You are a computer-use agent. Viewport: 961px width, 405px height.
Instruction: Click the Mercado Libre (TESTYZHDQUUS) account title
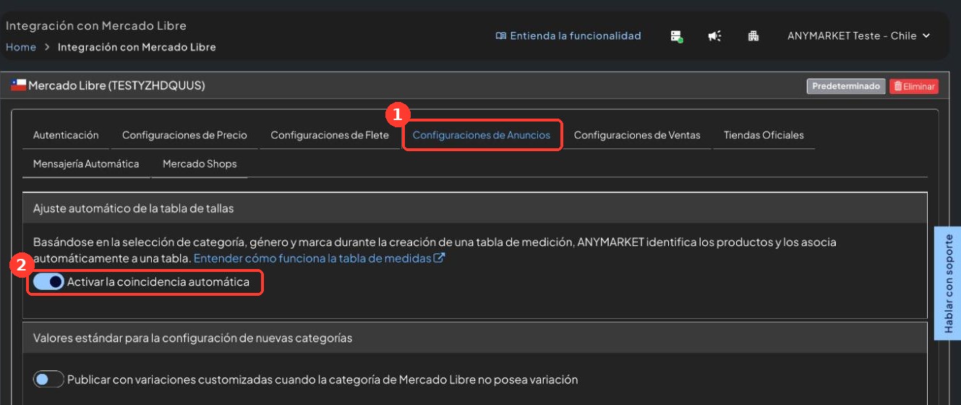coord(116,85)
